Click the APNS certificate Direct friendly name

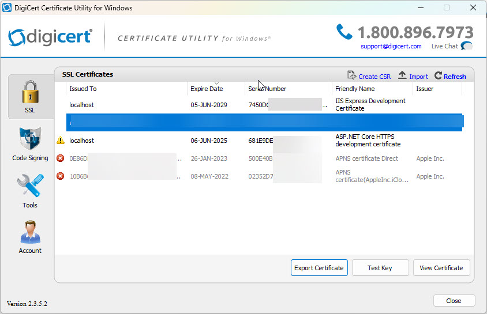(x=366, y=158)
